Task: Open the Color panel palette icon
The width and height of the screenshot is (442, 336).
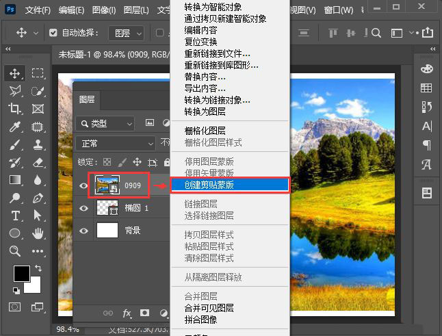Action: pyautogui.click(x=426, y=69)
